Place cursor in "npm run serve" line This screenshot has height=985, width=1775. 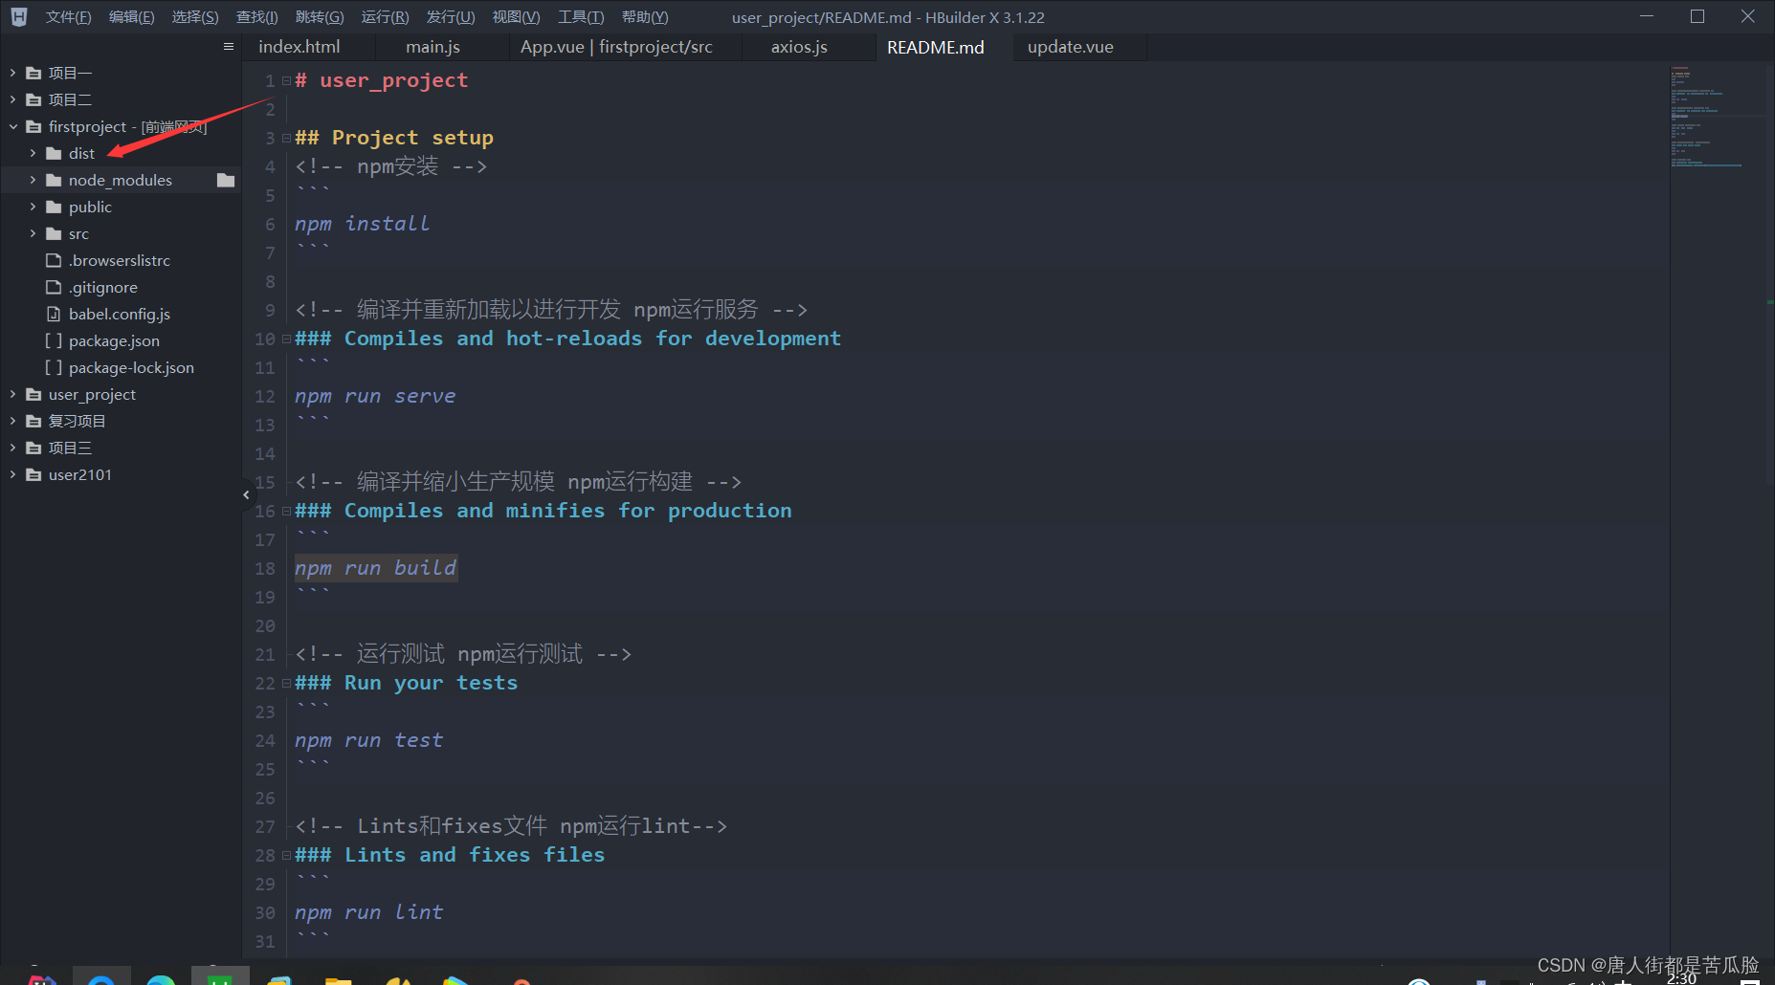375,396
